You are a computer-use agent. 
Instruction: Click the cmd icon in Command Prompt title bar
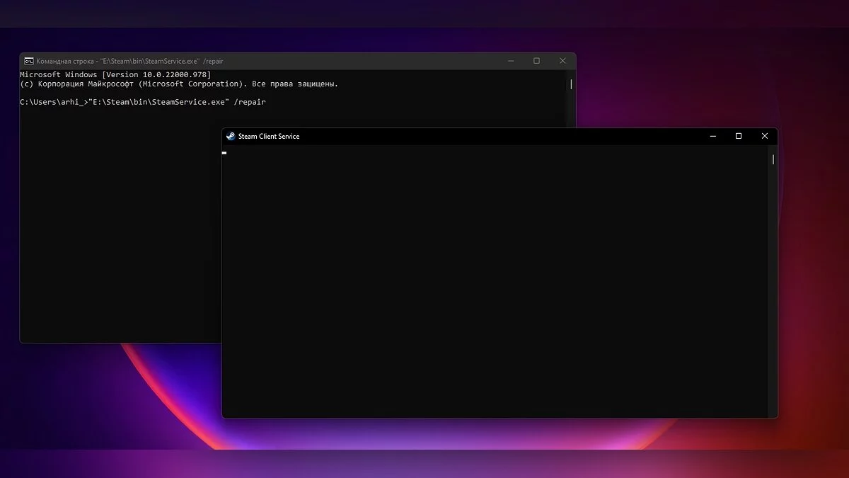(x=28, y=61)
